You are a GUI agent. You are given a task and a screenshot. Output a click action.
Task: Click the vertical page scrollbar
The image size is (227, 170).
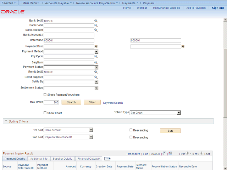click(x=225, y=81)
